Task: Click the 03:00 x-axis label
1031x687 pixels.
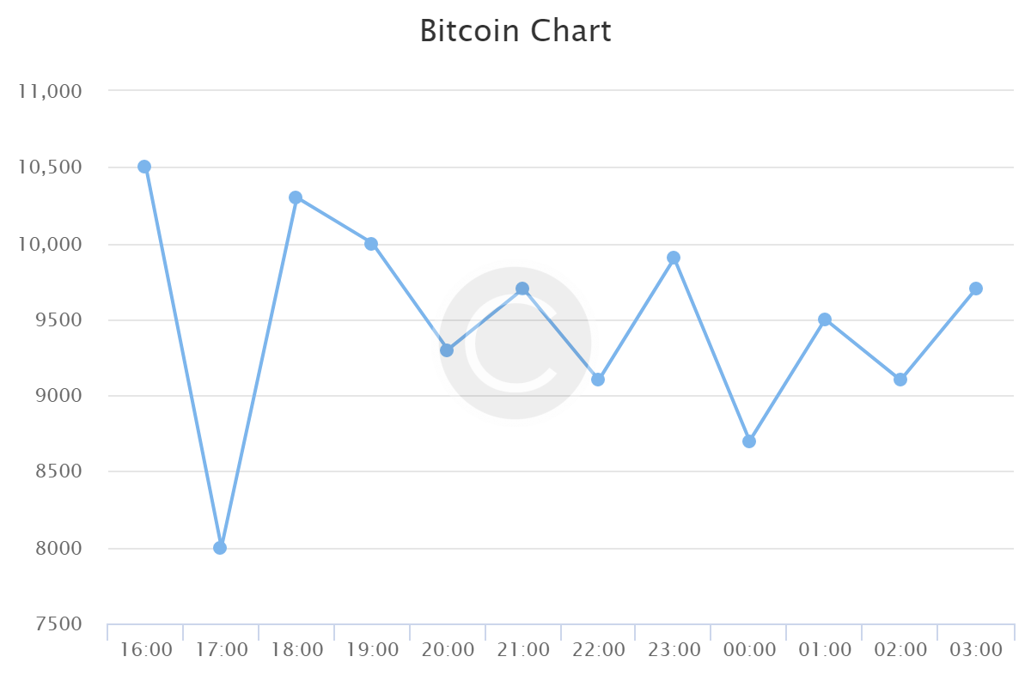Action: click(977, 649)
